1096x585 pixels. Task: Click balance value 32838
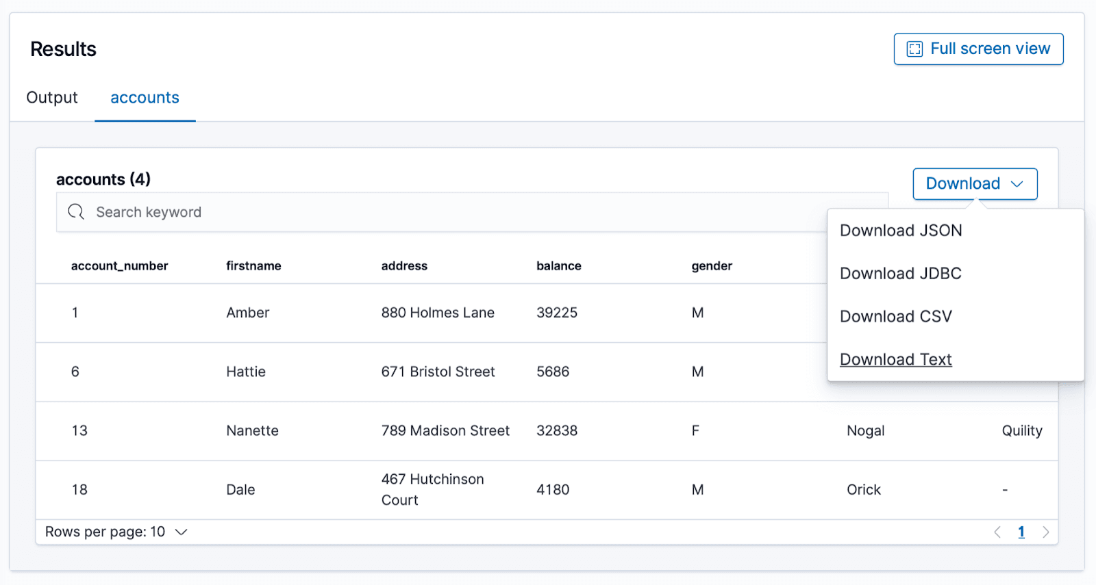coord(557,431)
